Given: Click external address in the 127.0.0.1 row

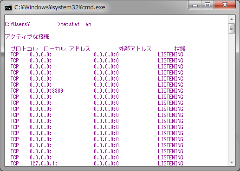Looking at the screenshot, I should click(x=106, y=164).
